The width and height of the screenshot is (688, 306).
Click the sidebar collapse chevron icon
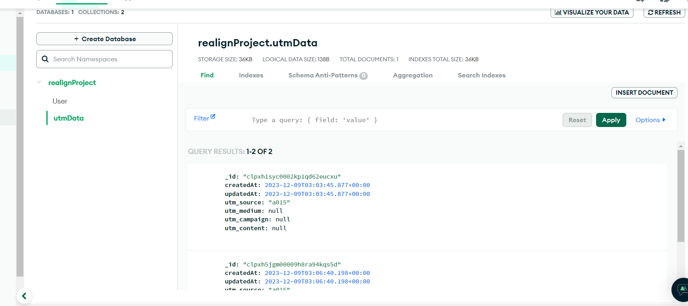click(x=24, y=296)
